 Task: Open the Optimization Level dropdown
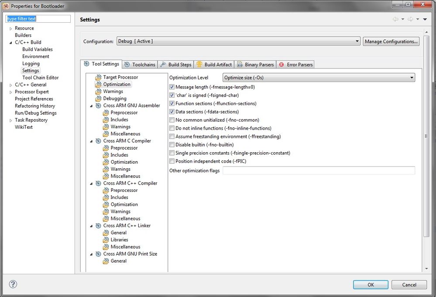319,78
